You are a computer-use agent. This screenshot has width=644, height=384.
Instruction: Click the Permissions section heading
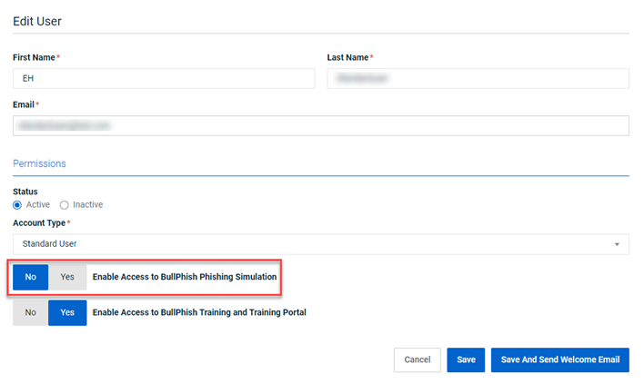[x=39, y=163]
